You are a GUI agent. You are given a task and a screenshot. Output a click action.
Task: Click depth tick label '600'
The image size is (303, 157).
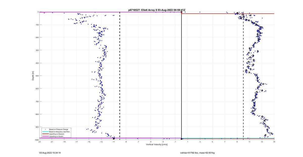coord(37,89)
